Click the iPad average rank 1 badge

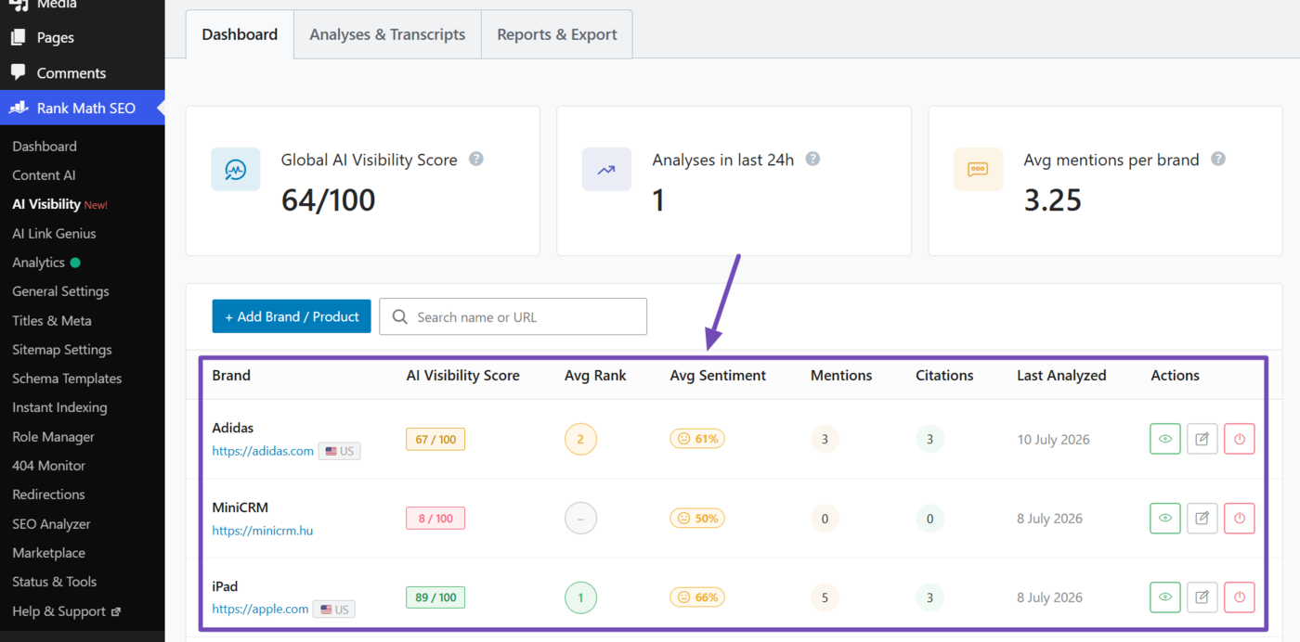[x=580, y=597]
